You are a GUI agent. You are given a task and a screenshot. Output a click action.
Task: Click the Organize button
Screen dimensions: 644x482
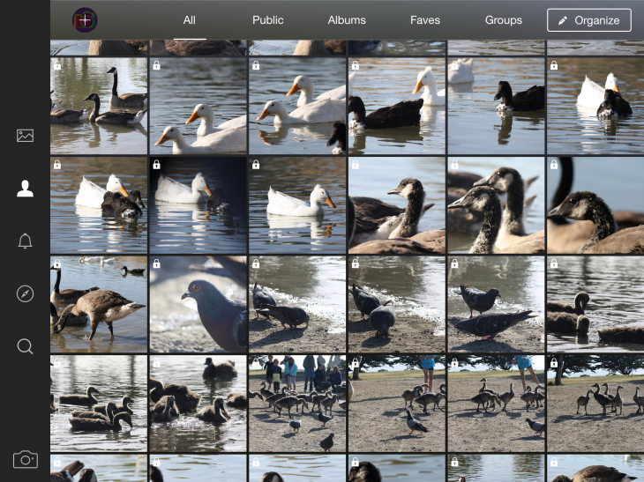(589, 20)
